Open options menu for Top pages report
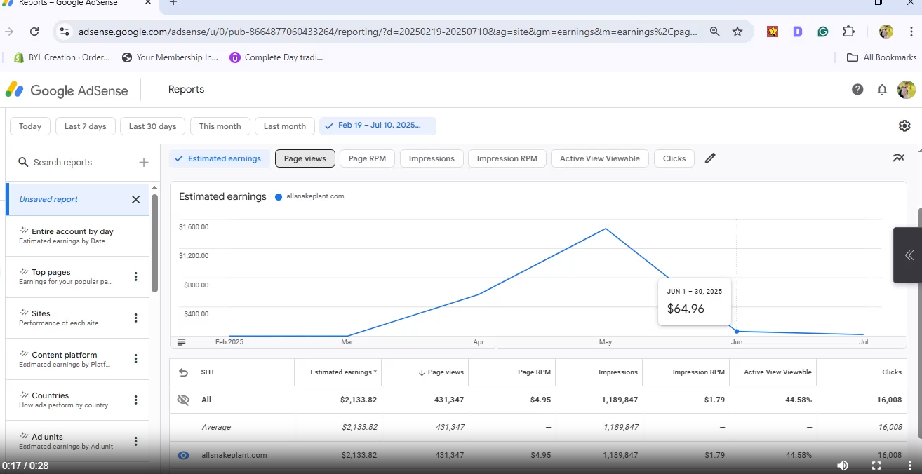Viewport: 922px width, 474px height. point(136,277)
